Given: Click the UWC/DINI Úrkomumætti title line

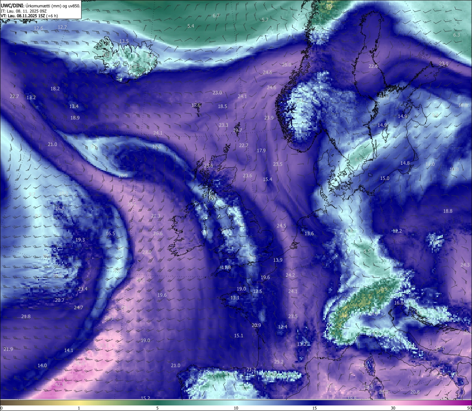Looking at the screenshot, I should point(41,6).
